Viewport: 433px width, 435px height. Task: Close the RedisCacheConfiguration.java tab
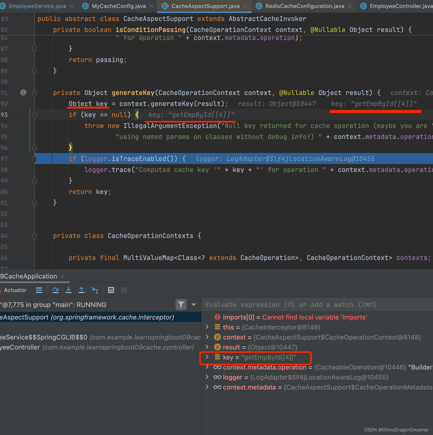pos(350,6)
